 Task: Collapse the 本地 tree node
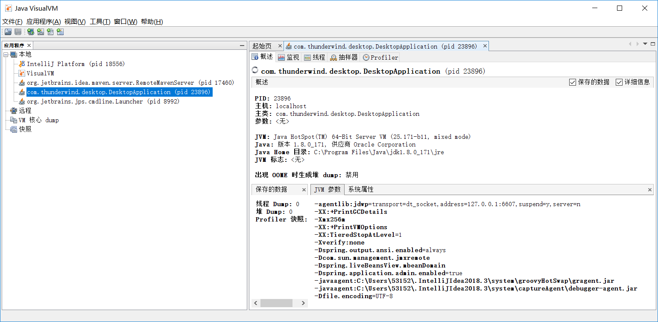click(6, 55)
